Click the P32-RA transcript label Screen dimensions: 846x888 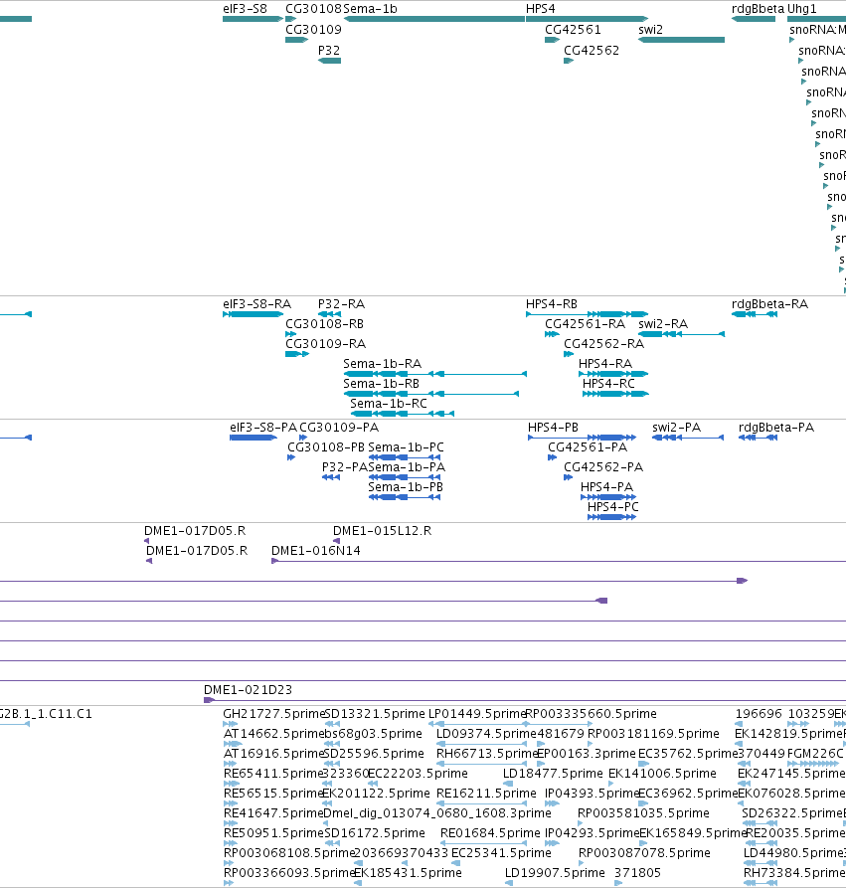point(341,304)
